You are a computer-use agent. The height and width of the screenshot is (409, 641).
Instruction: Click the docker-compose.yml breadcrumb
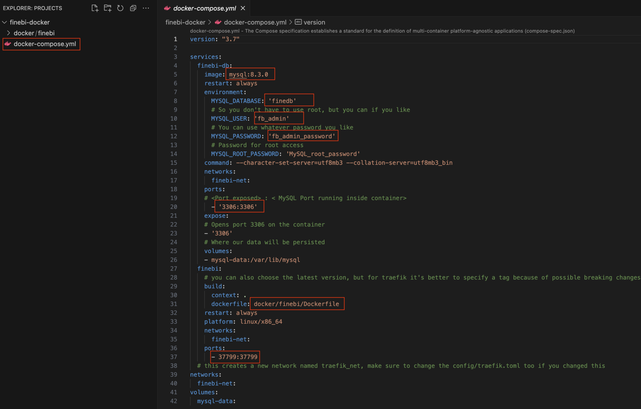[255, 22]
